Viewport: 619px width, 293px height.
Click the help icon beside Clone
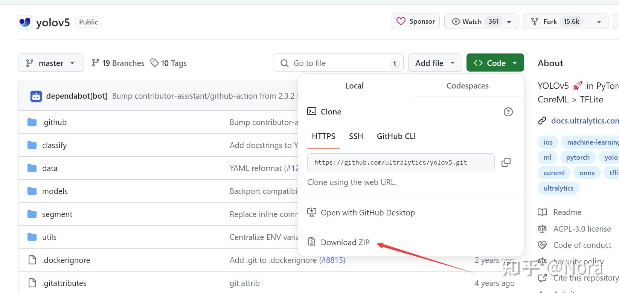(x=508, y=112)
